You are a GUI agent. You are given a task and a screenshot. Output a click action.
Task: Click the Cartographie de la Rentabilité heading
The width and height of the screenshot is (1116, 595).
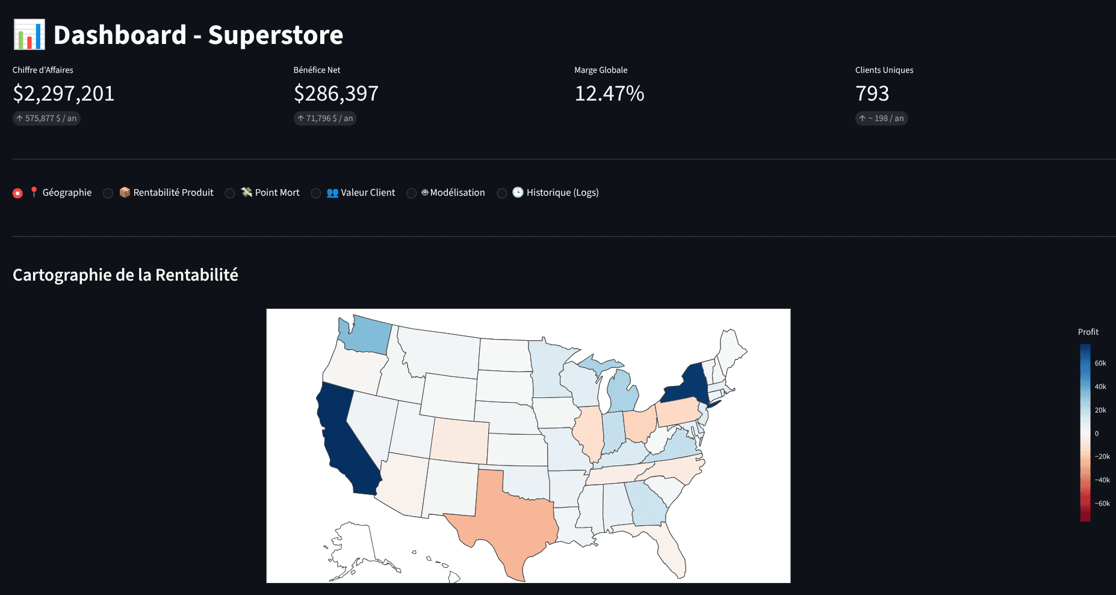[125, 275]
